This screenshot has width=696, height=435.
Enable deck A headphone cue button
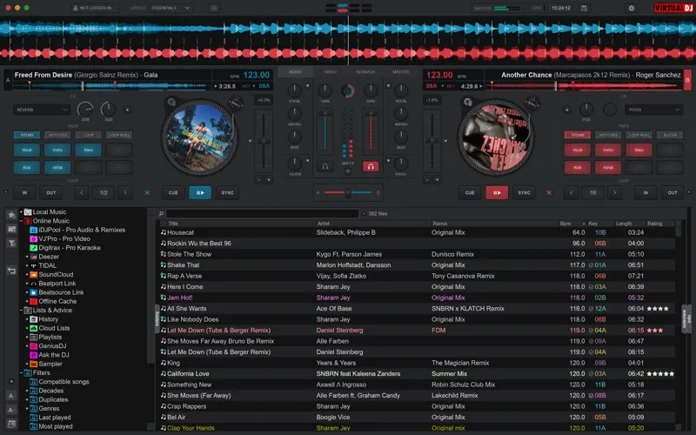(x=325, y=166)
